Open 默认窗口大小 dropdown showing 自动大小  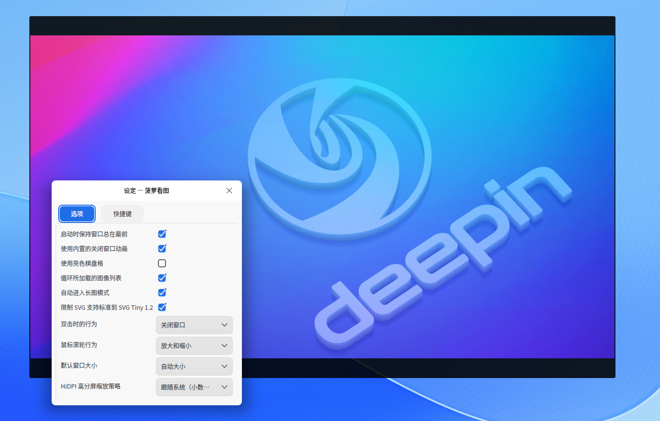[x=194, y=366]
